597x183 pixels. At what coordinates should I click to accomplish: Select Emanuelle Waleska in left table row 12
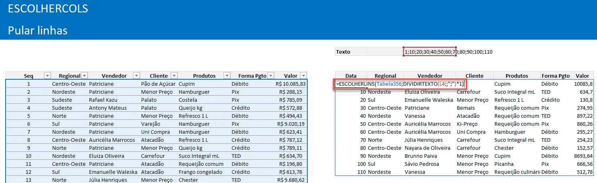(114, 172)
